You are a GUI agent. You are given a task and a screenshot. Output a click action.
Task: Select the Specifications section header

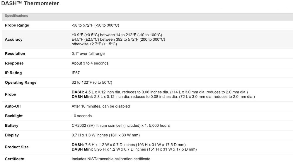tap(16, 16)
